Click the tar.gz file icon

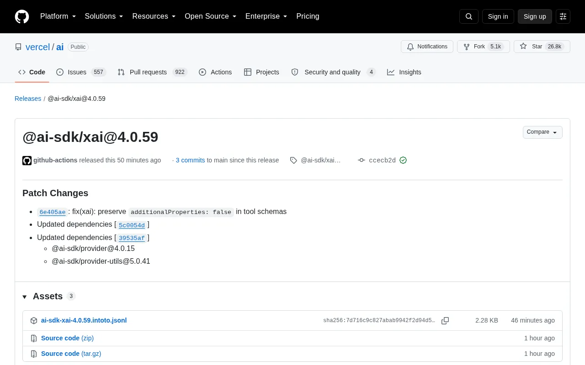[34, 354]
